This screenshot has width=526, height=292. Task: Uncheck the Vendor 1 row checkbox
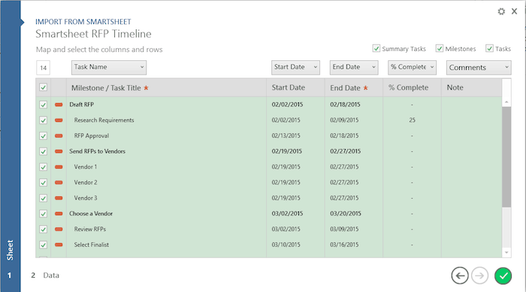tap(44, 166)
